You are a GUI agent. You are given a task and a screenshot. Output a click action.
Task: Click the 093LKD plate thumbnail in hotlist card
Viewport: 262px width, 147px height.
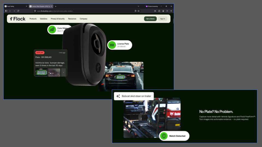[x=41, y=72]
